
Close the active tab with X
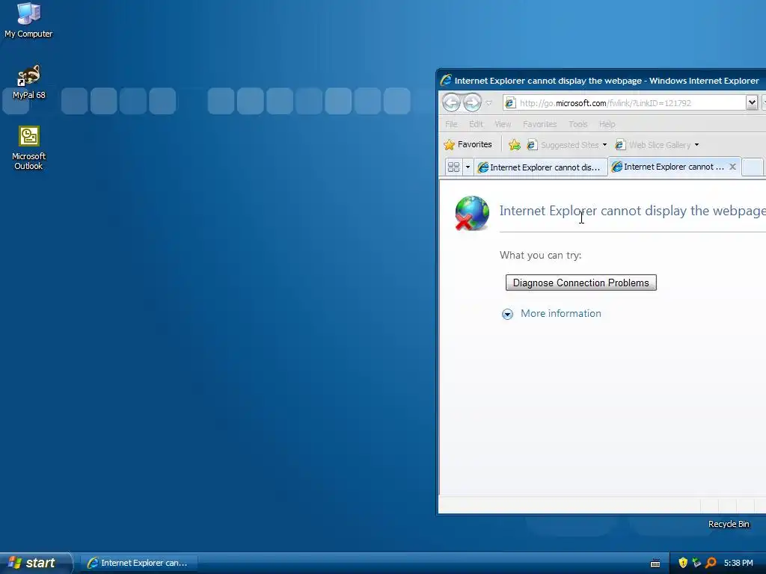tap(732, 167)
